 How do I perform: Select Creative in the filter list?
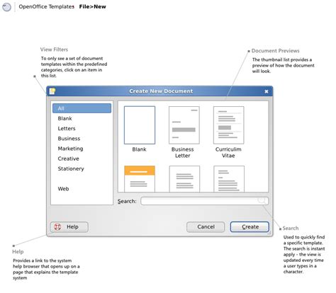pos(68,159)
